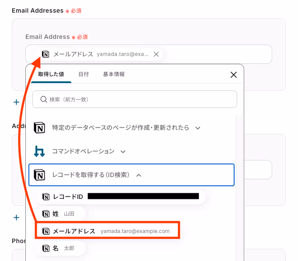Expand the コマンドオペレーション section
Image resolution: width=298 pixels, height=261 pixels.
pyautogui.click(x=123, y=152)
